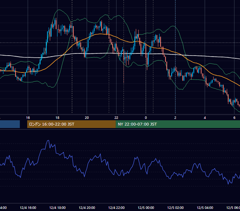Click the 0 hour label on upper time axis
240x211 pixels.
pos(146,118)
